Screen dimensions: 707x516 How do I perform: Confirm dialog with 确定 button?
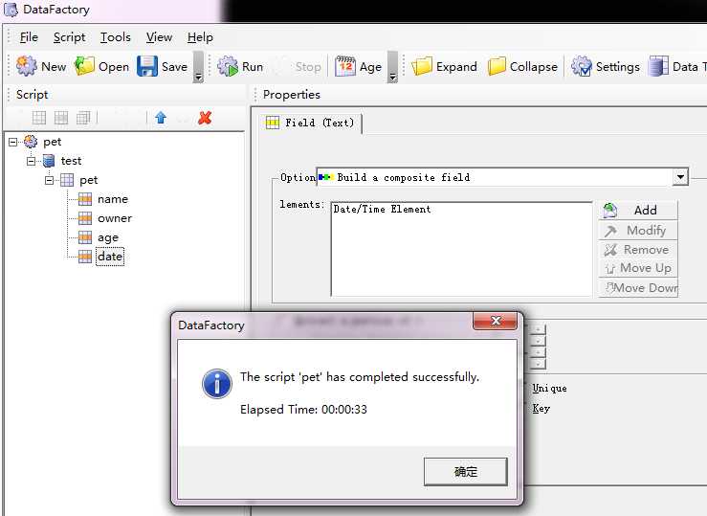click(x=465, y=472)
